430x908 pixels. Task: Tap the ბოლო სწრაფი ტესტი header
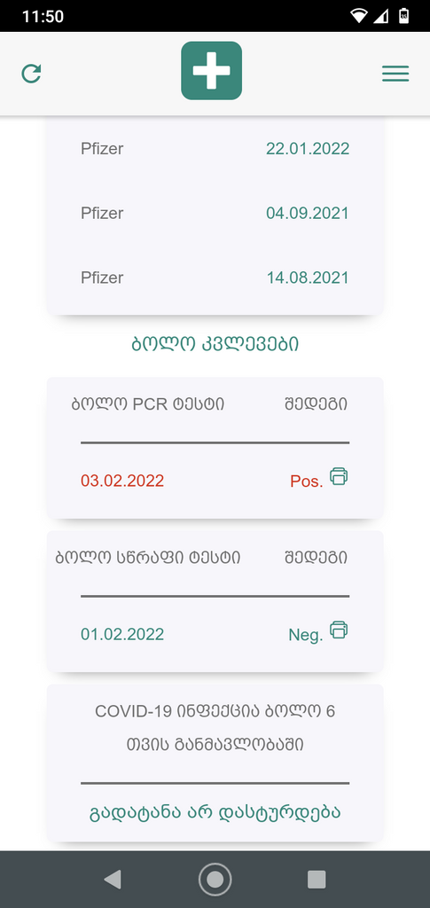coord(147,558)
